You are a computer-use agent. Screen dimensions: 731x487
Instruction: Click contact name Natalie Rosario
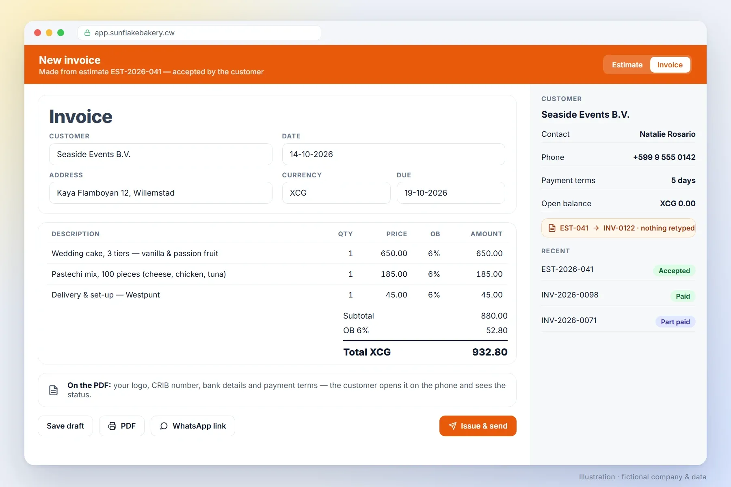click(667, 134)
